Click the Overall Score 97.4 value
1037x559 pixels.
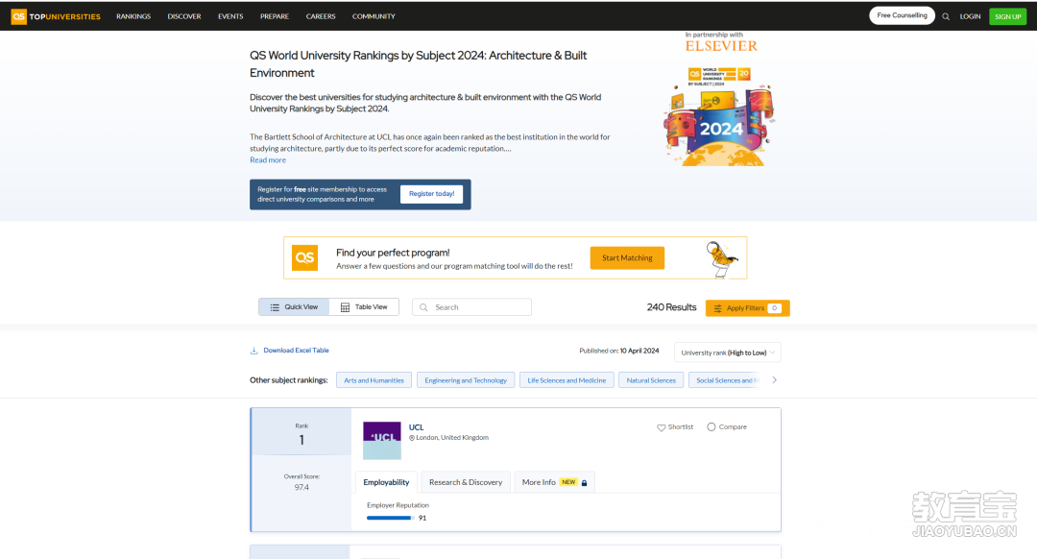click(301, 488)
